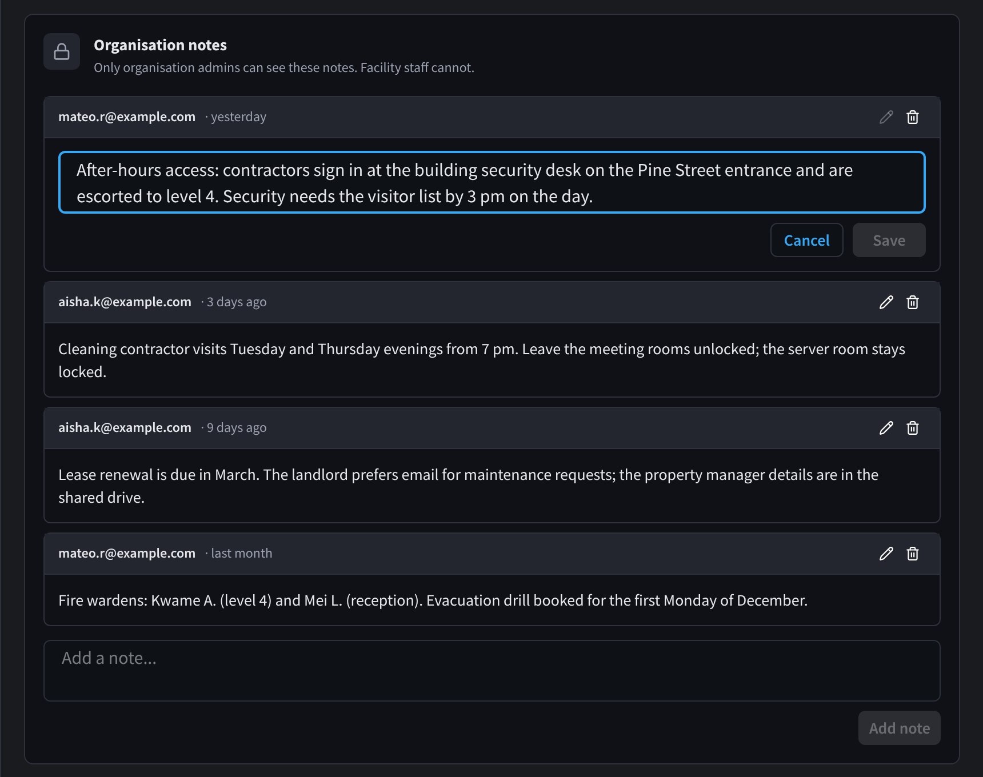
Task: Click the Add note button
Action: tap(899, 728)
